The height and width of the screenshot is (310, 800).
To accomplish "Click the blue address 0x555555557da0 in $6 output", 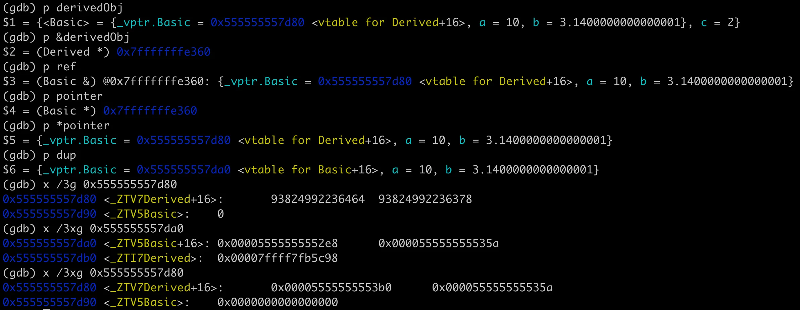I will (184, 170).
